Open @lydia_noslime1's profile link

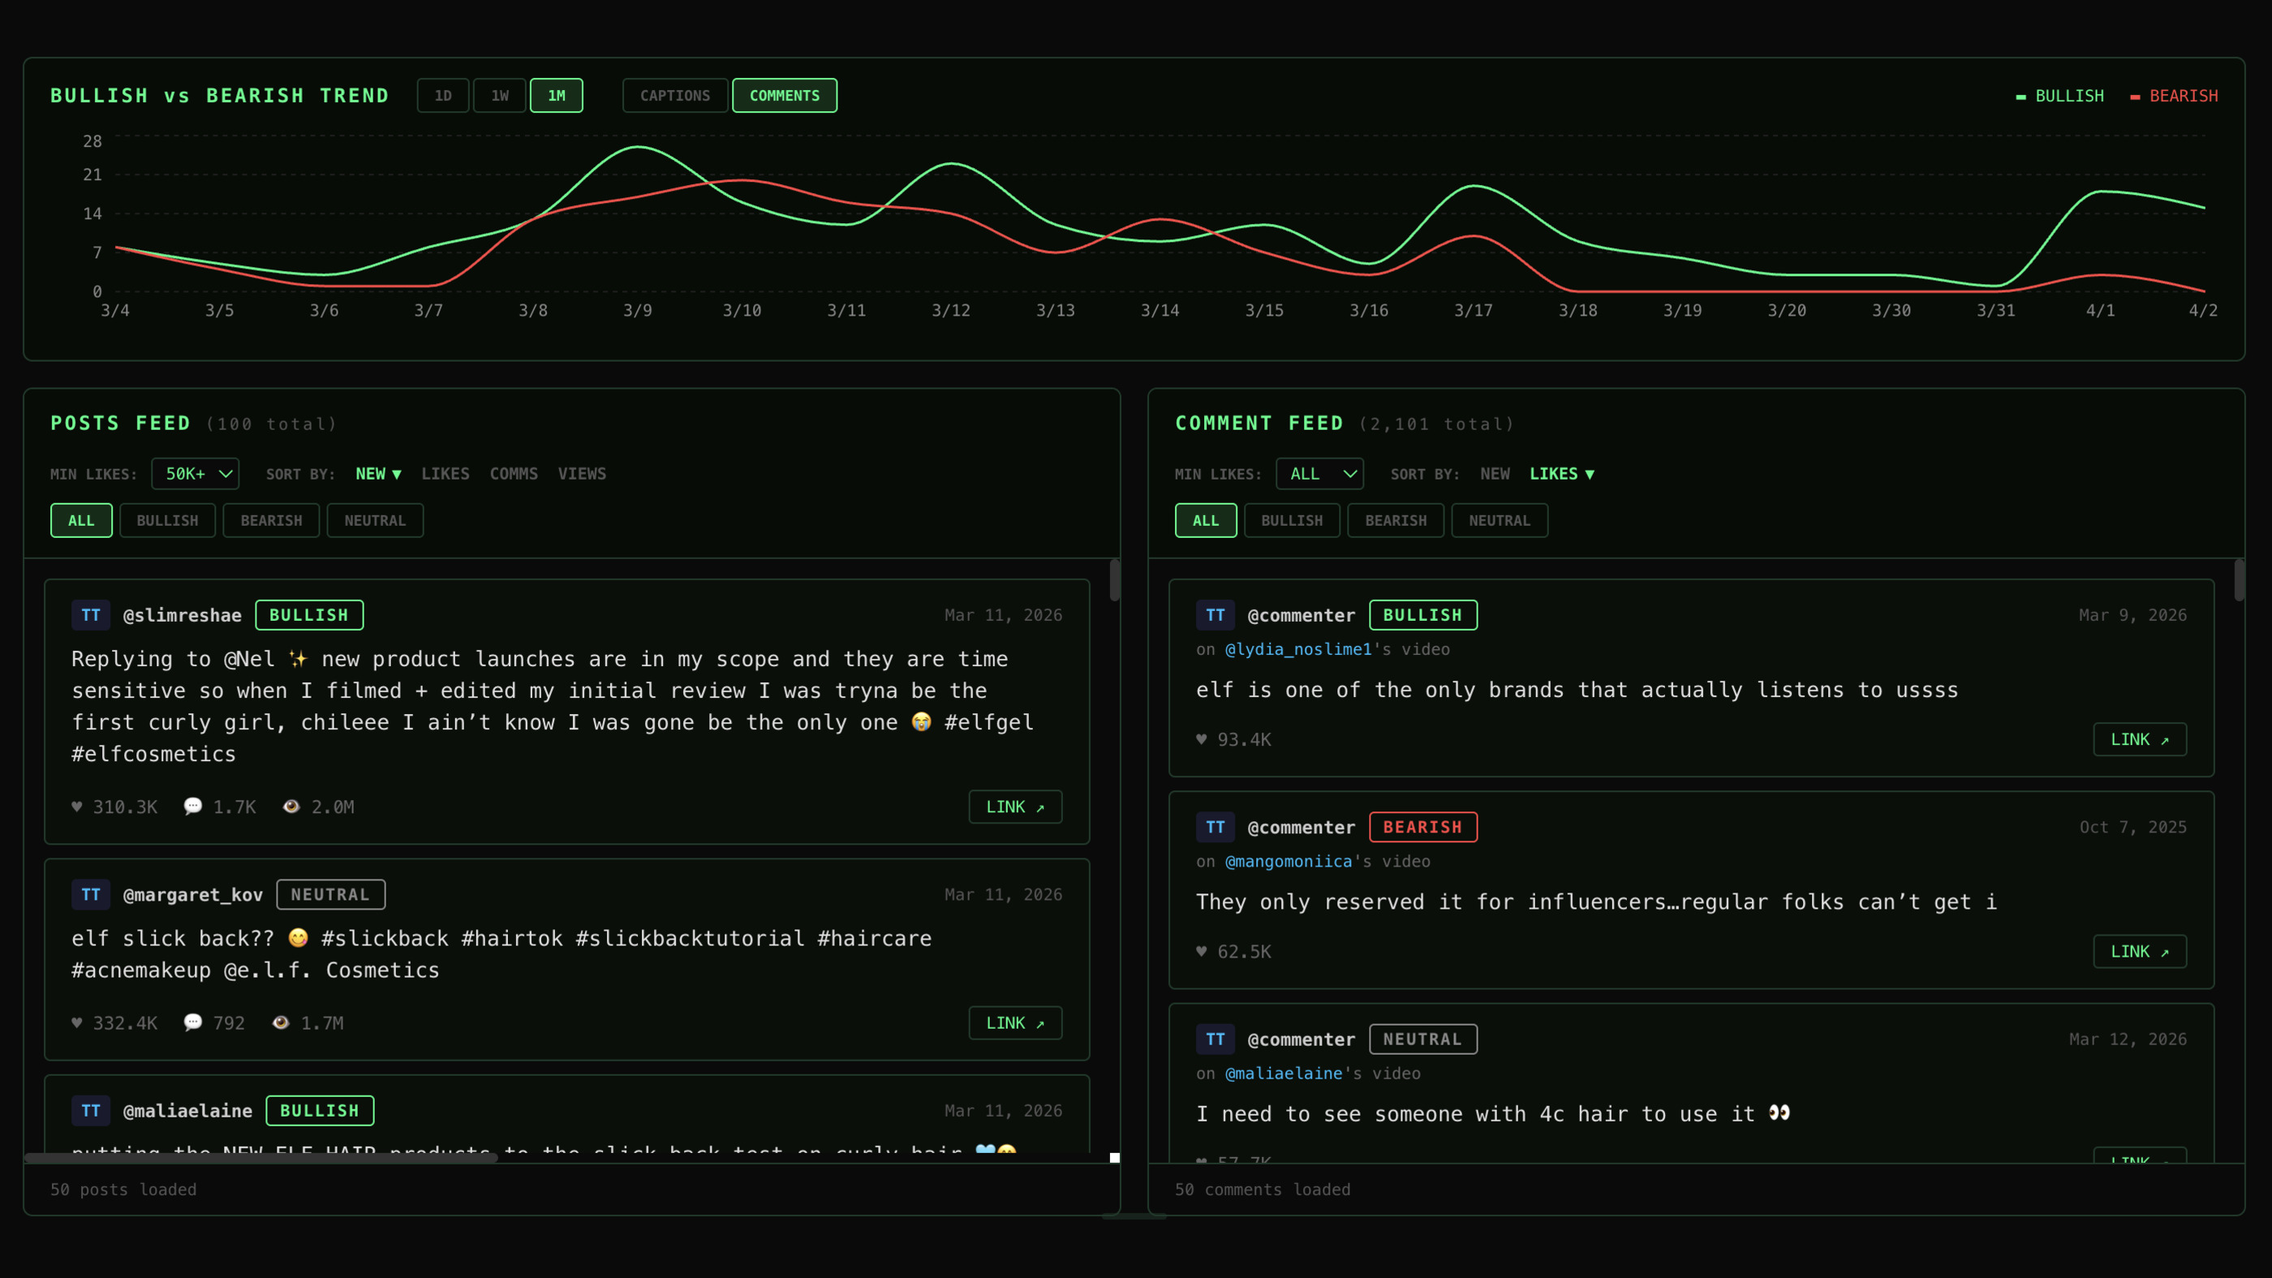point(1299,649)
